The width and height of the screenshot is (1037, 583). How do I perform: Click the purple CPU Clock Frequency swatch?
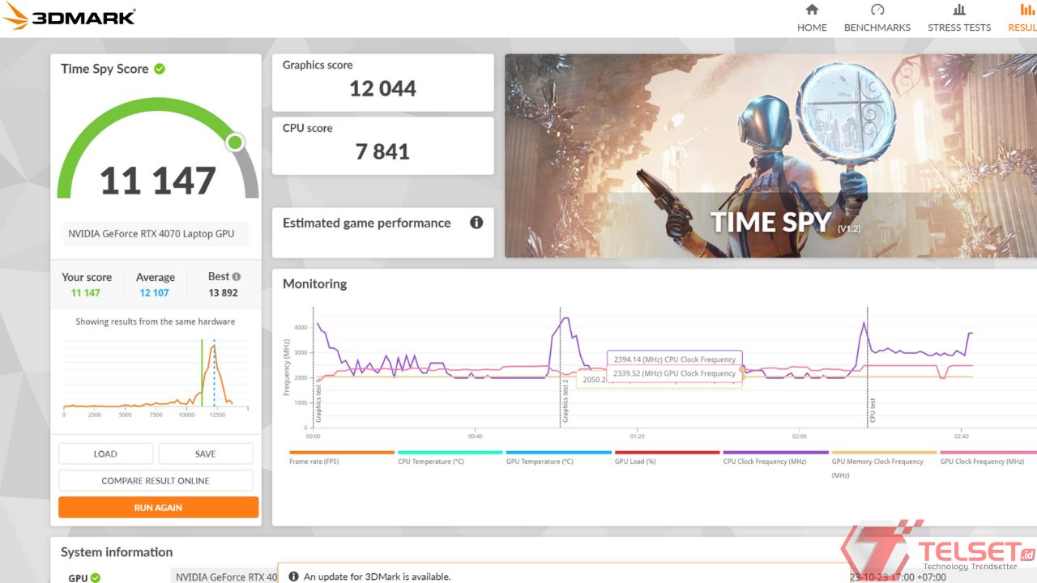pos(775,453)
